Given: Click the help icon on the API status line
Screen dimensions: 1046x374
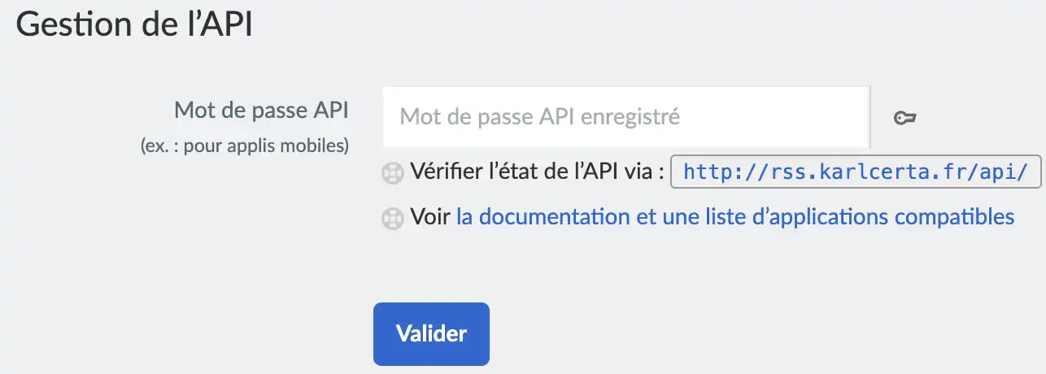Looking at the screenshot, I should [x=393, y=172].
